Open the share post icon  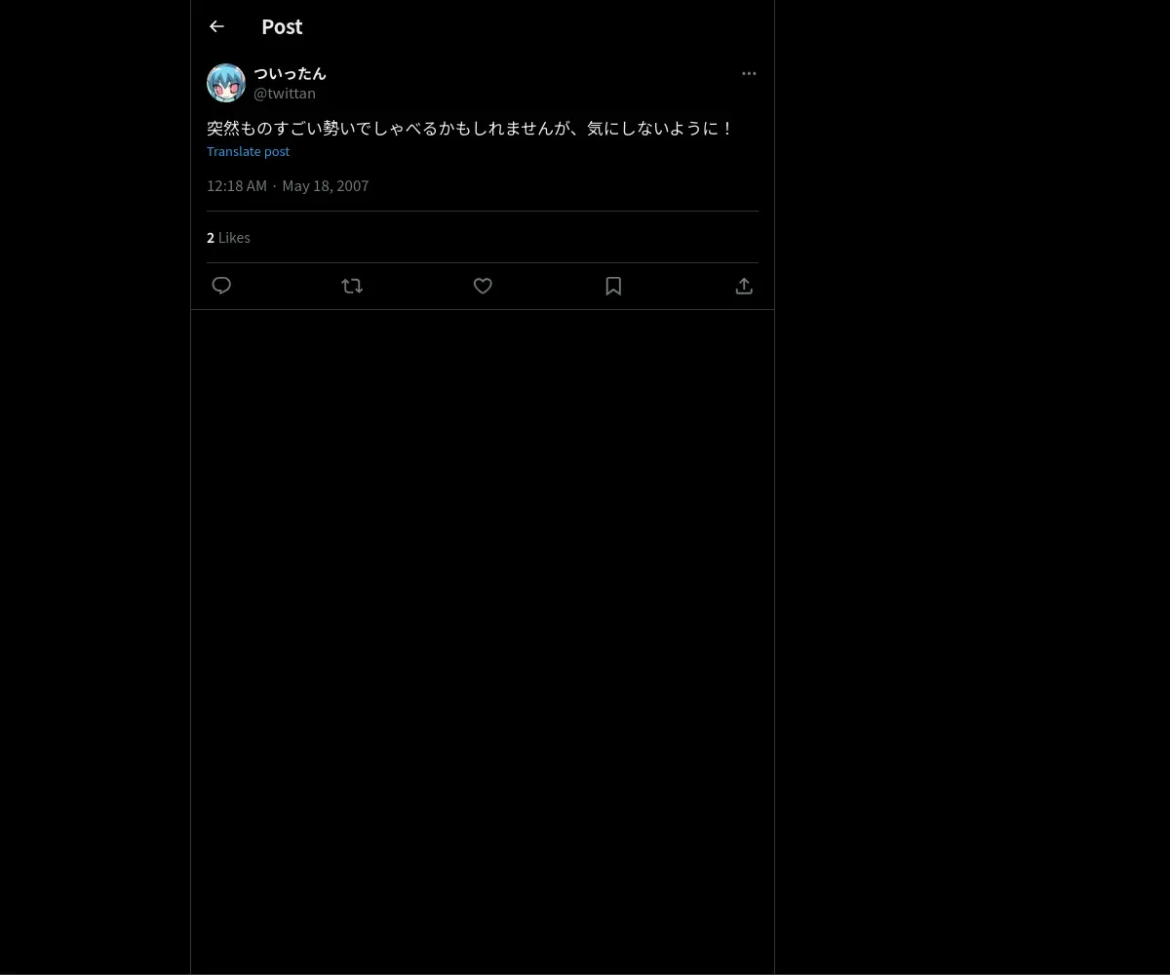click(744, 286)
